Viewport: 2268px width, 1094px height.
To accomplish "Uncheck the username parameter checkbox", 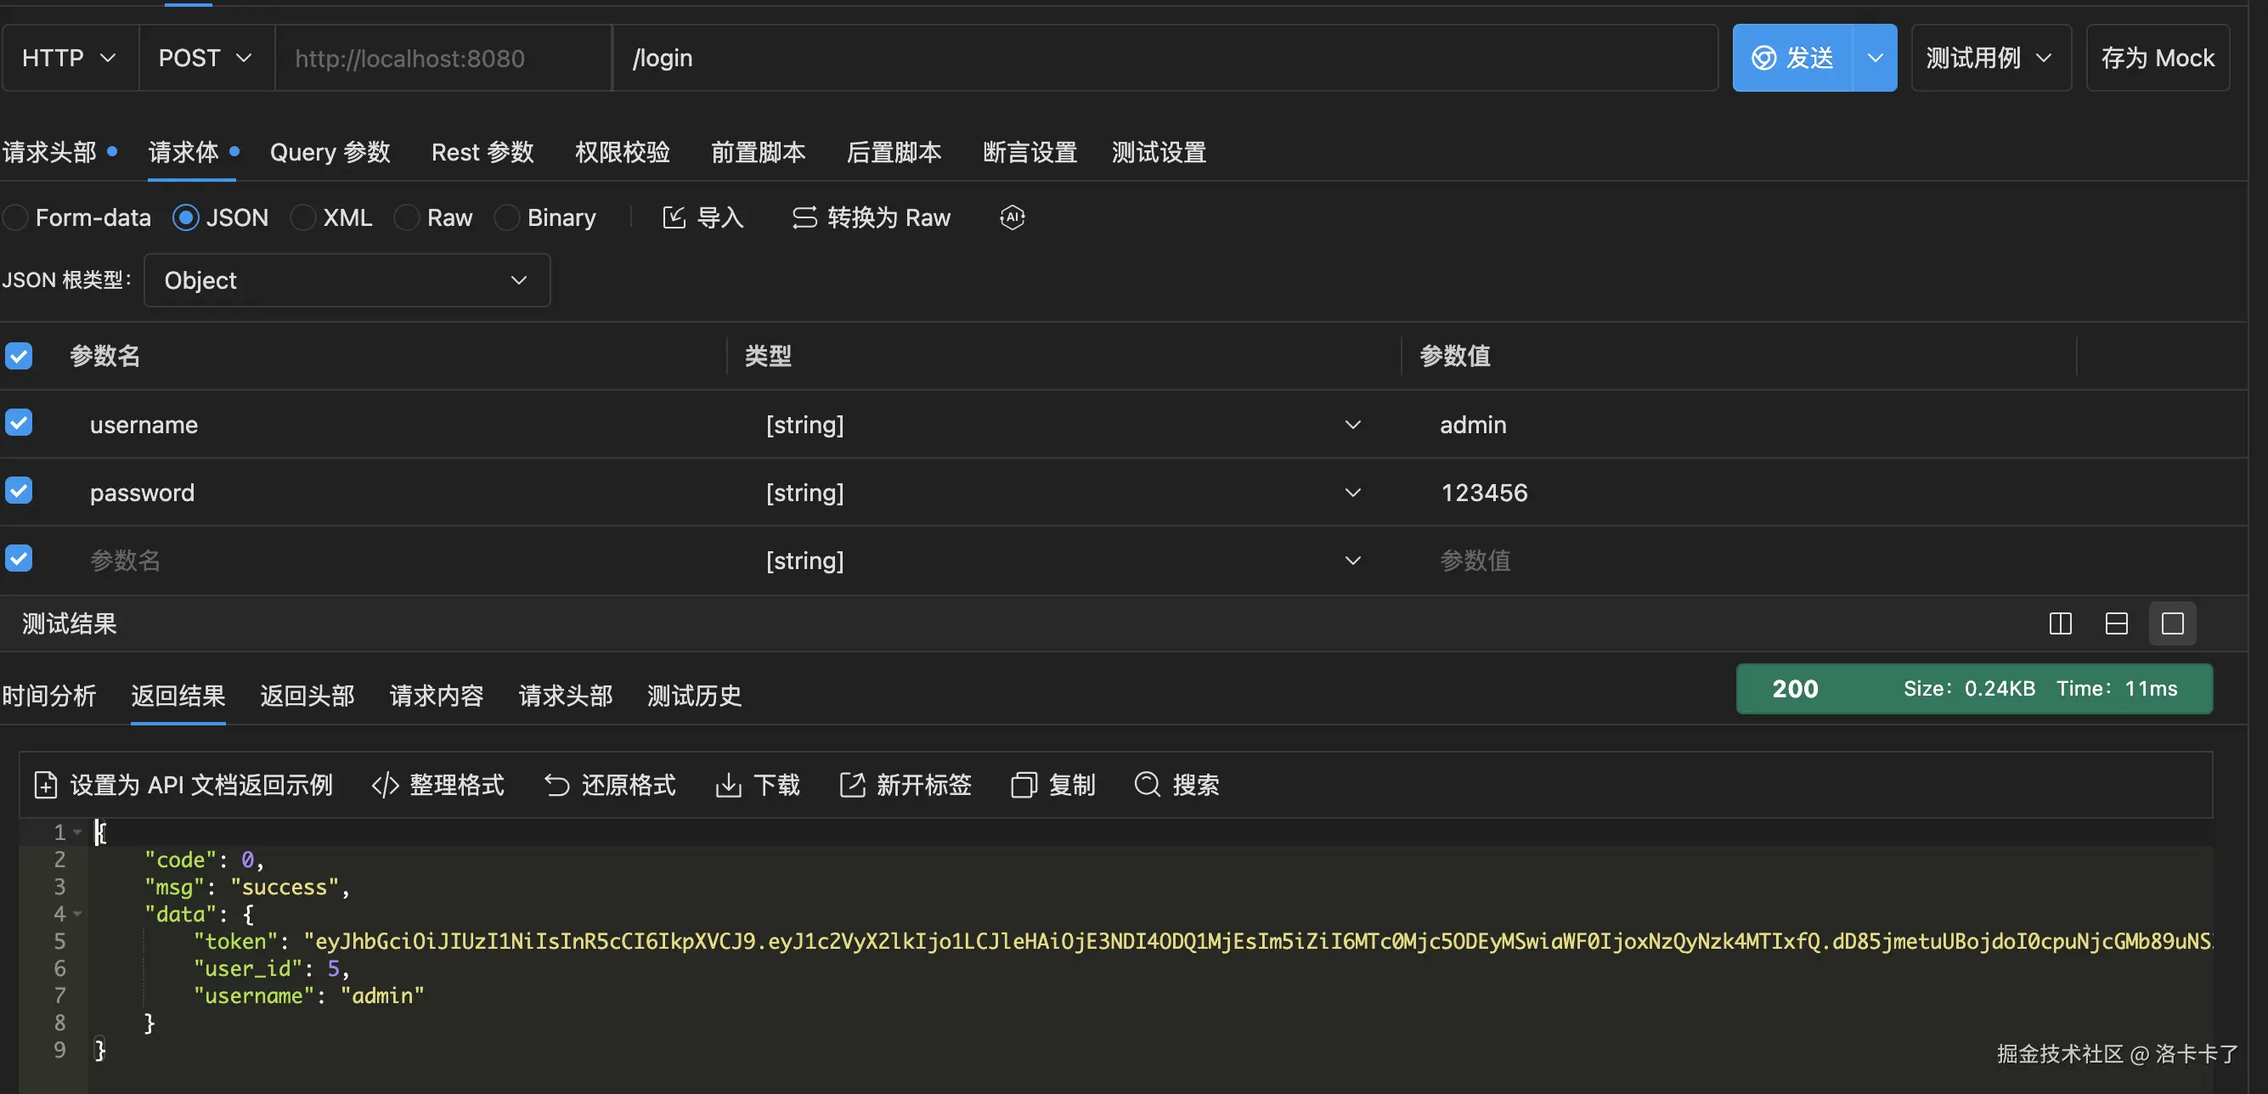I will 19,423.
